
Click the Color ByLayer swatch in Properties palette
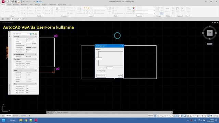tap(27, 39)
